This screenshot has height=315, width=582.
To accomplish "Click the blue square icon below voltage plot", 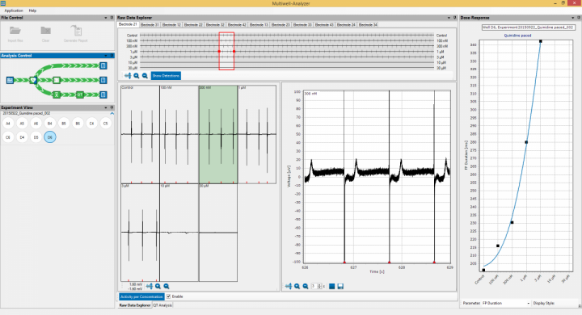I will [x=332, y=286].
